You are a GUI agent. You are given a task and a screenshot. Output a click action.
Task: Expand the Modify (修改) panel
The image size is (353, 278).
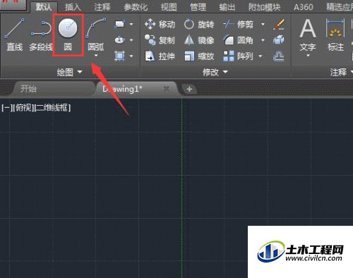pos(215,72)
